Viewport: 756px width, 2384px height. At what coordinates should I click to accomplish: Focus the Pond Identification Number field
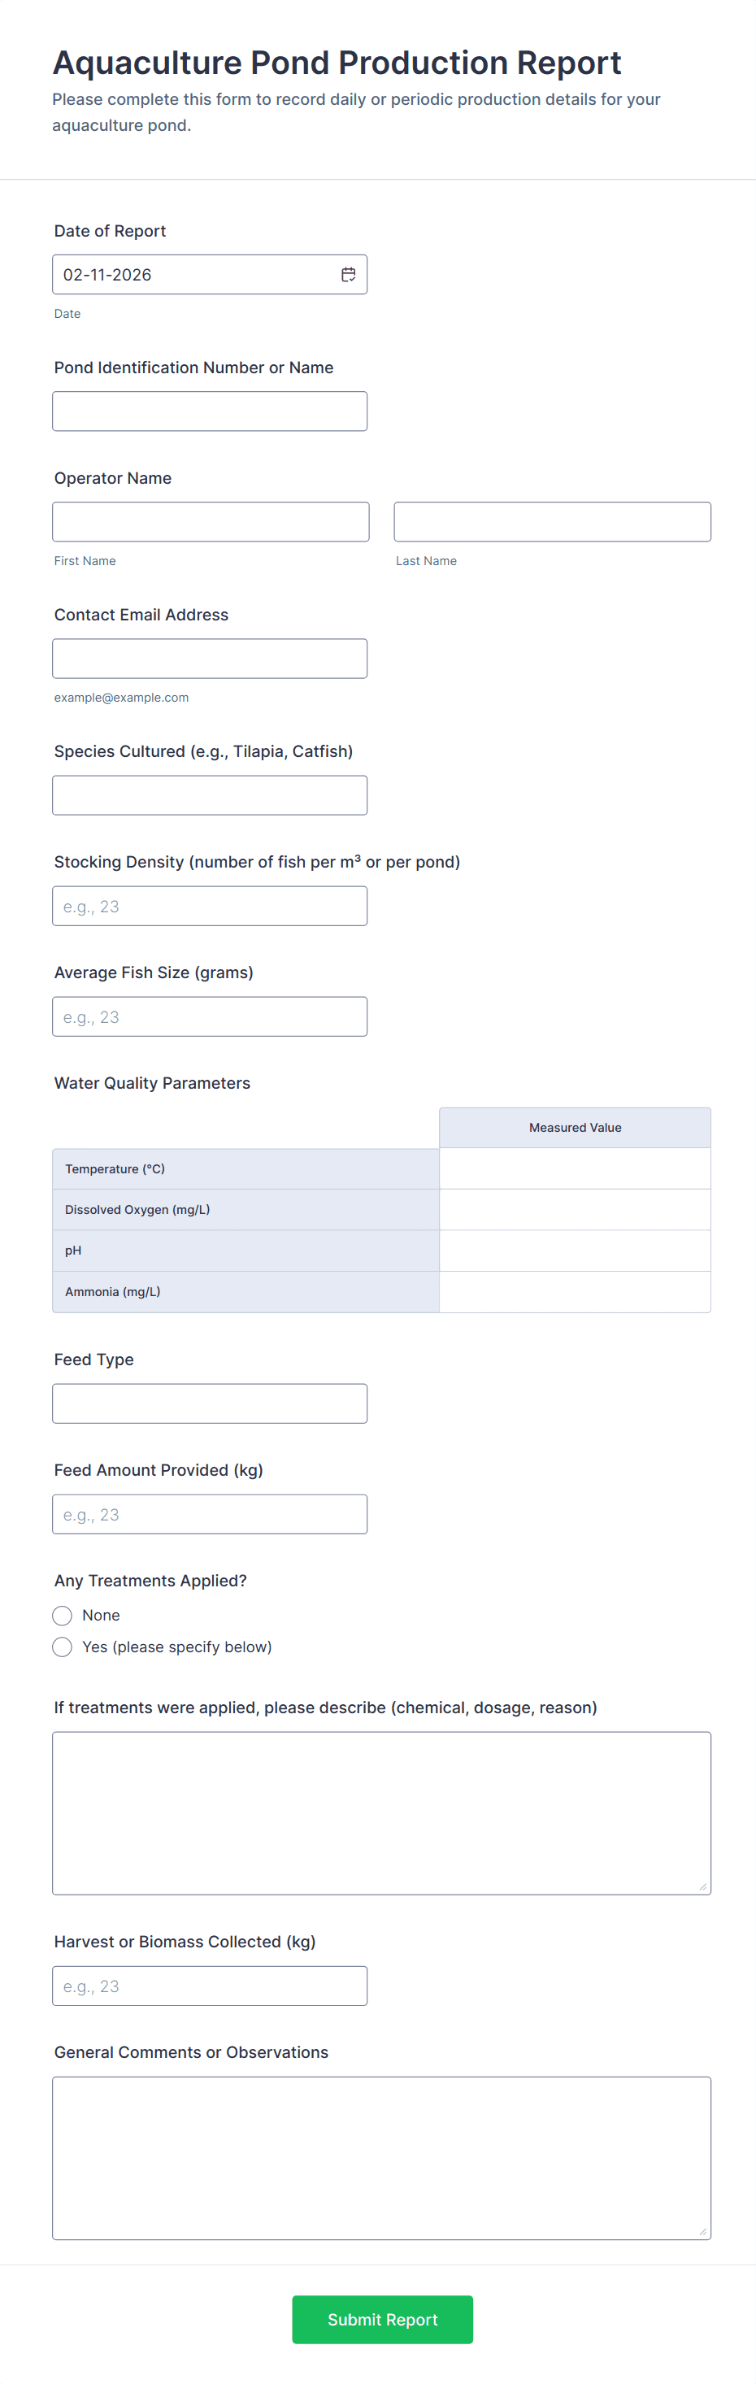coord(209,411)
